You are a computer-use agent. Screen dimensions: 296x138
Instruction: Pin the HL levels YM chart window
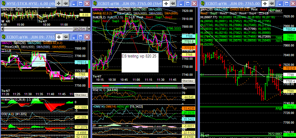click(272, 3)
